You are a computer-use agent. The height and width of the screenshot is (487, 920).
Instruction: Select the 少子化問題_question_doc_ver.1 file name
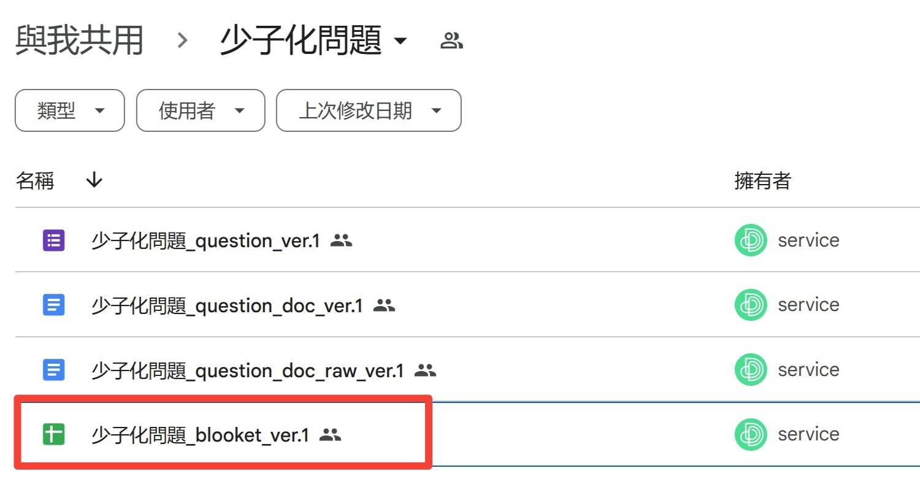pyautogui.click(x=227, y=305)
